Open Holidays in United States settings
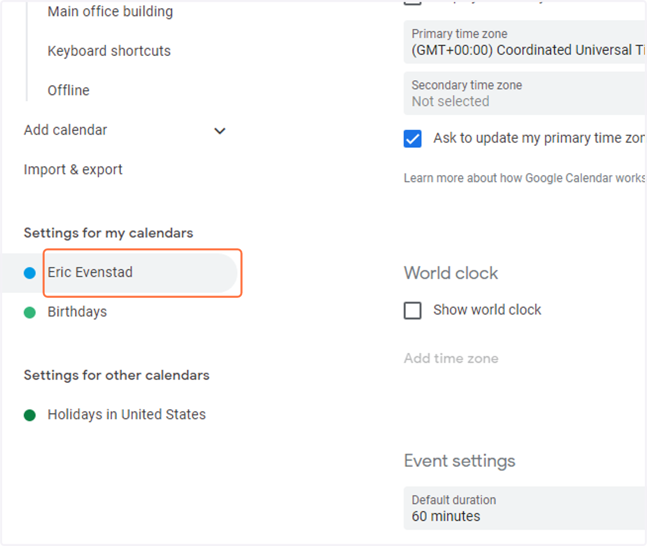The image size is (647, 546). 127,415
